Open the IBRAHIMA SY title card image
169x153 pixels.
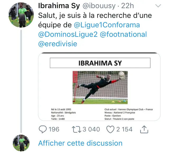click(99, 87)
